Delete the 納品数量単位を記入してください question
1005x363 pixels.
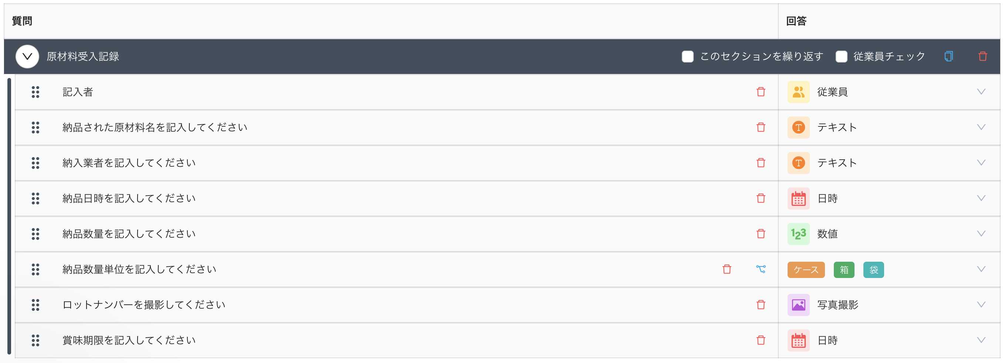click(x=727, y=269)
